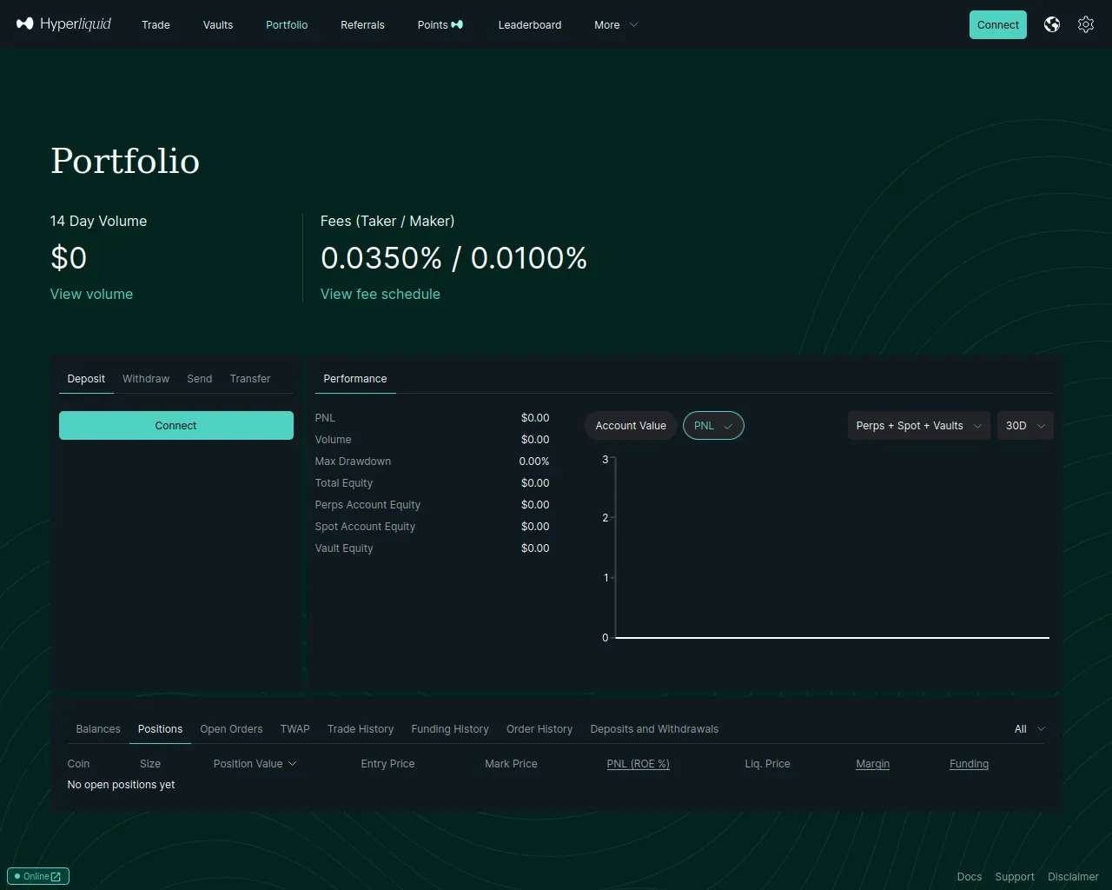Click the Liq. Price column header
Screen dimensions: 1112x890
768,764
